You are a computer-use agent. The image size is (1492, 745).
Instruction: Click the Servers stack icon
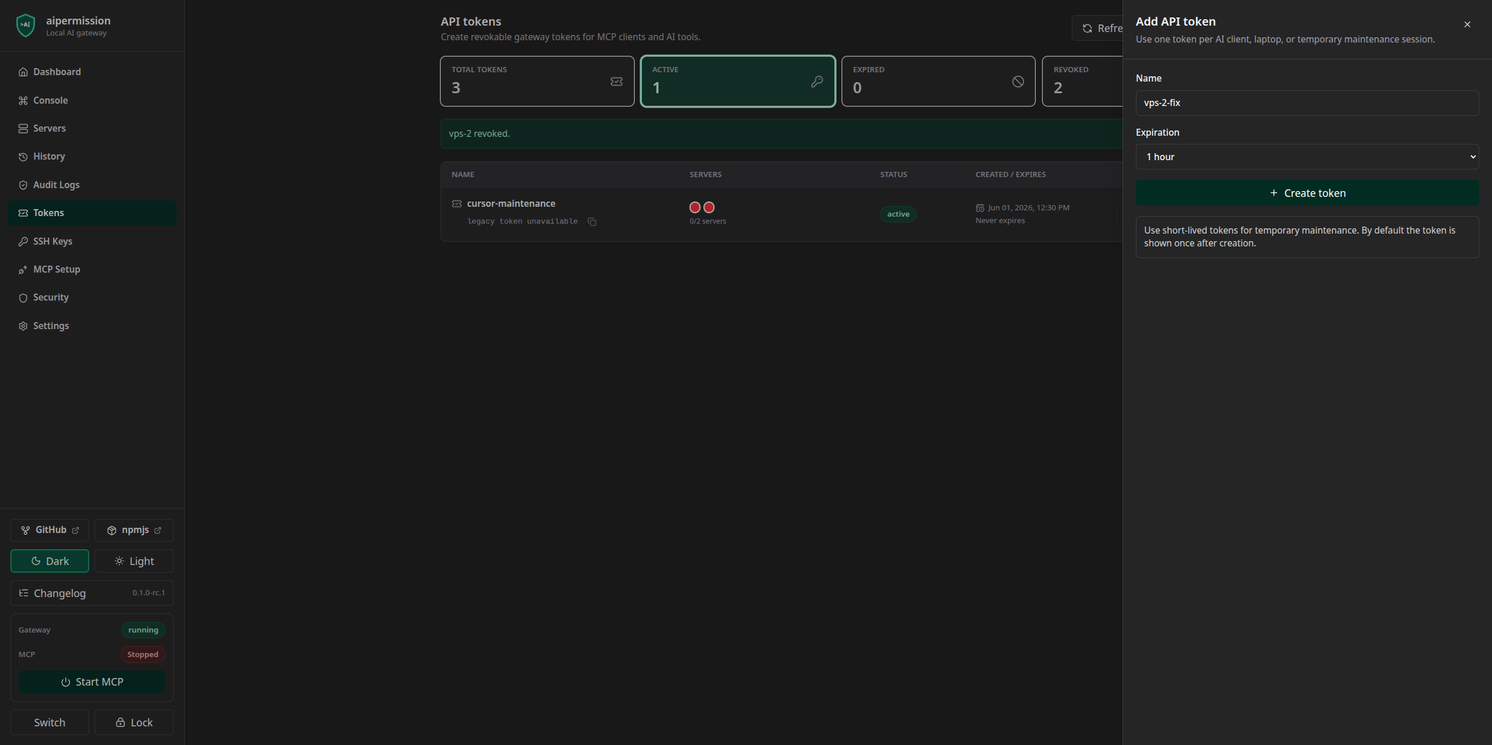(23, 128)
